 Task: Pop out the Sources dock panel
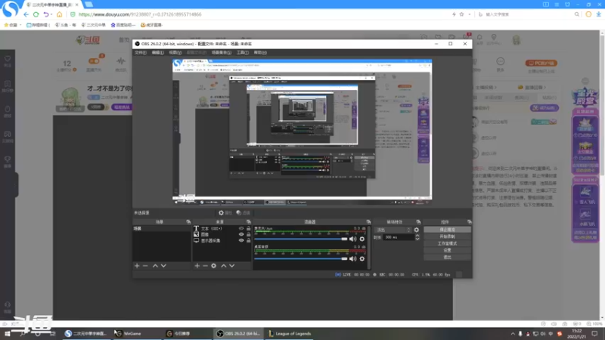[x=249, y=222]
